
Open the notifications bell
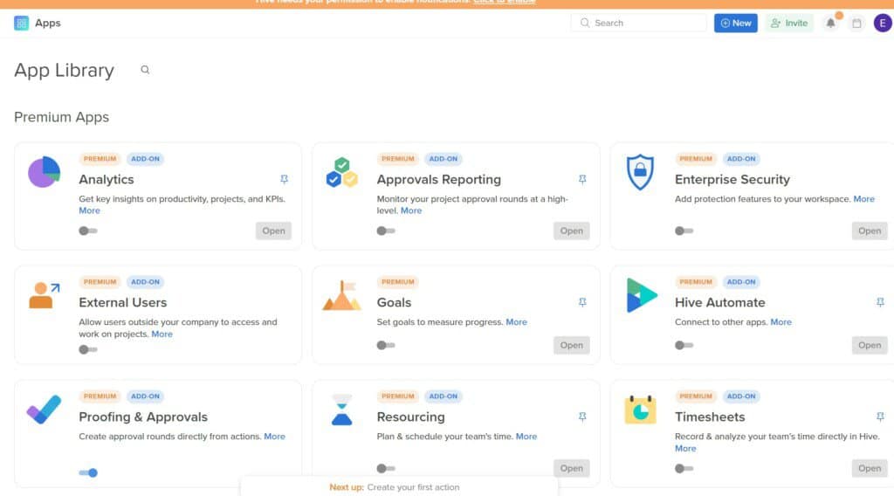[831, 23]
